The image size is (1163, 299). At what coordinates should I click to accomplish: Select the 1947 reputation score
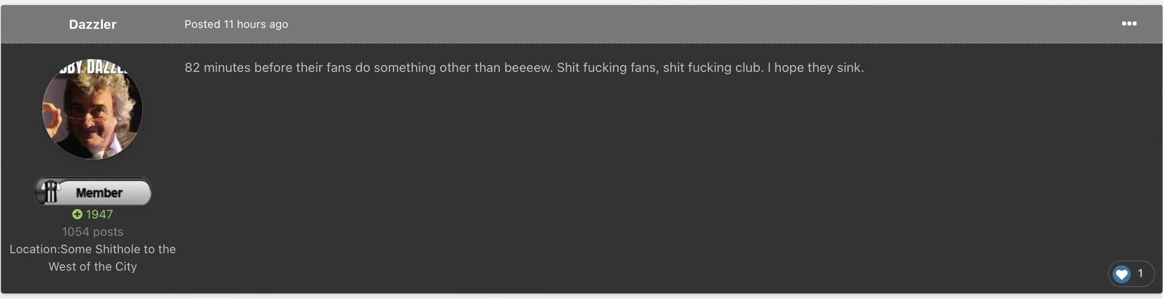click(x=99, y=214)
